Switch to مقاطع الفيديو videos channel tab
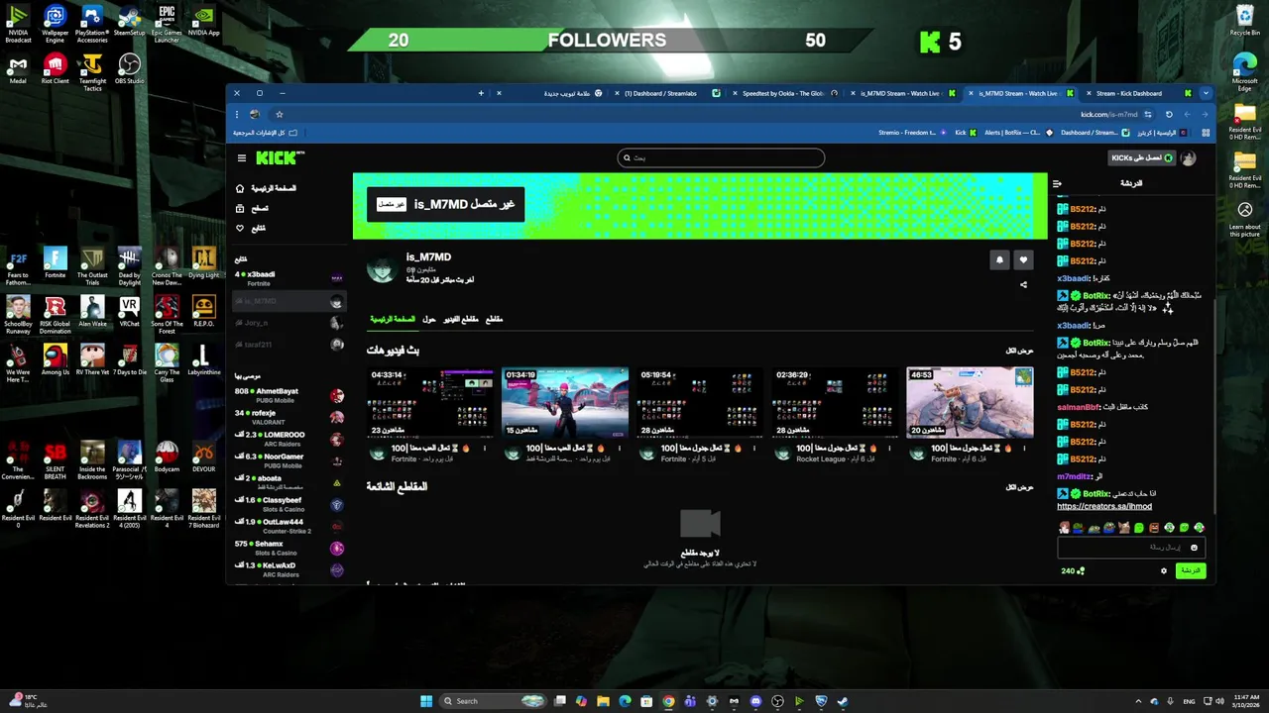This screenshot has width=1269, height=713. [x=461, y=319]
